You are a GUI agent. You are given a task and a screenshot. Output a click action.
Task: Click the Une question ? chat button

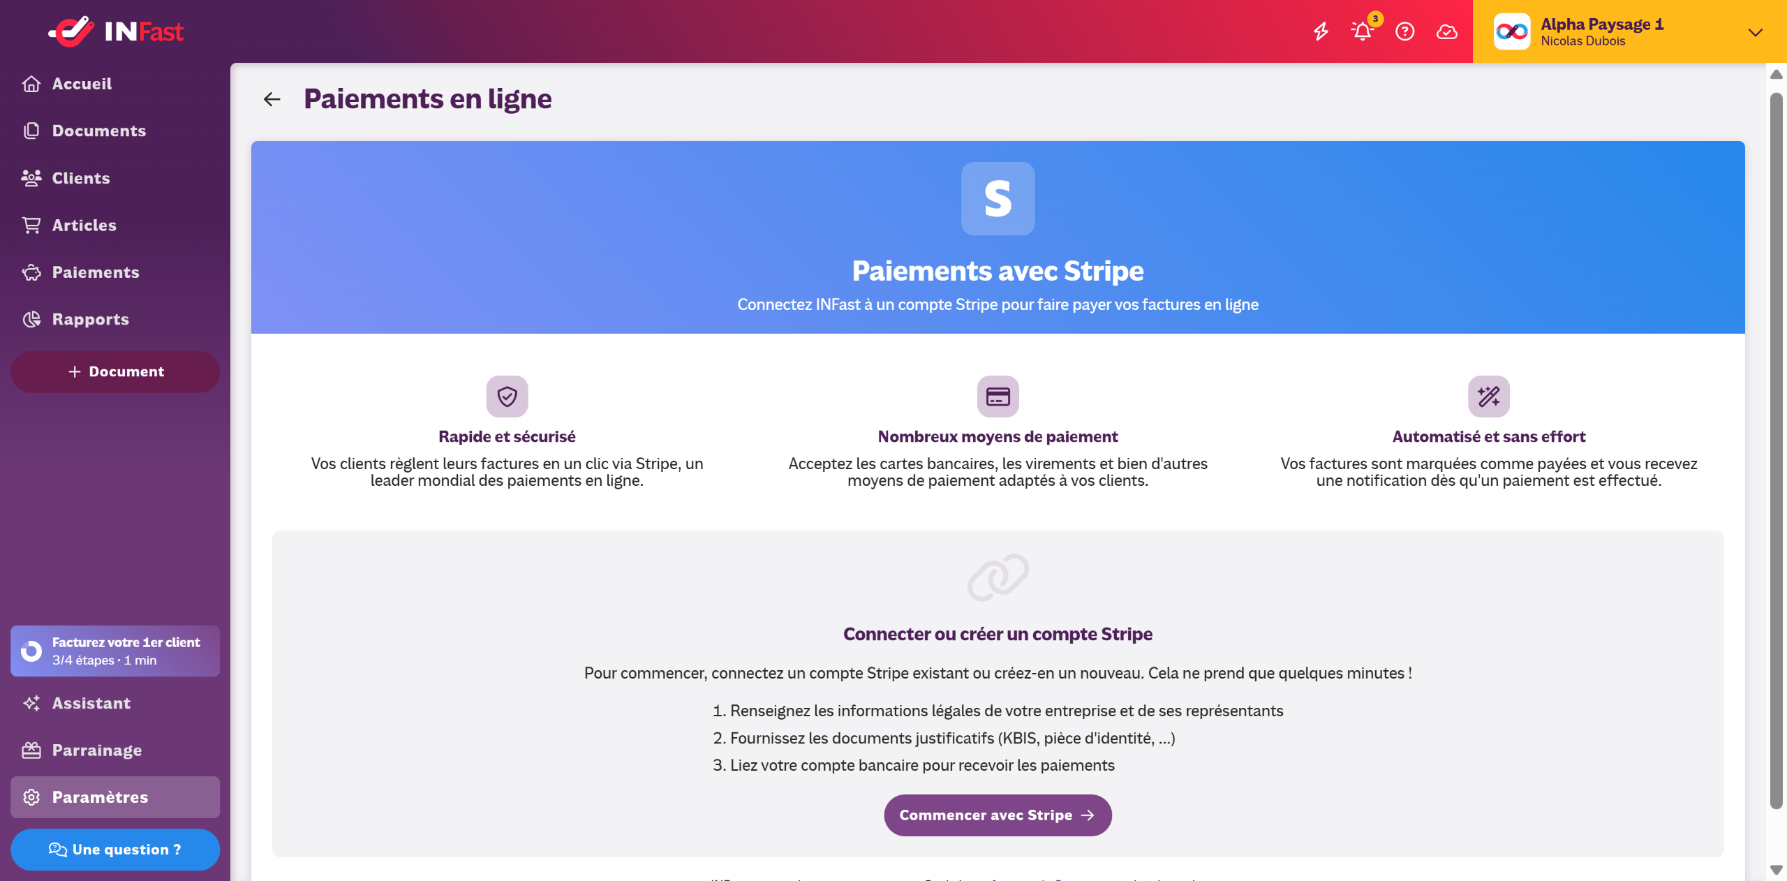(115, 850)
